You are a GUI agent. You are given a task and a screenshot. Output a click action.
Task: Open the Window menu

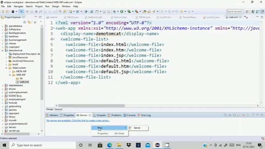point(66,7)
